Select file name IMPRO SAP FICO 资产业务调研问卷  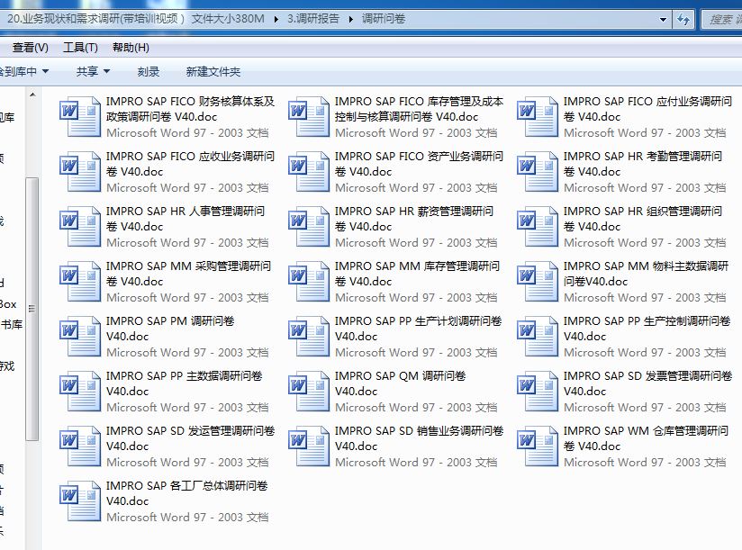(x=419, y=164)
